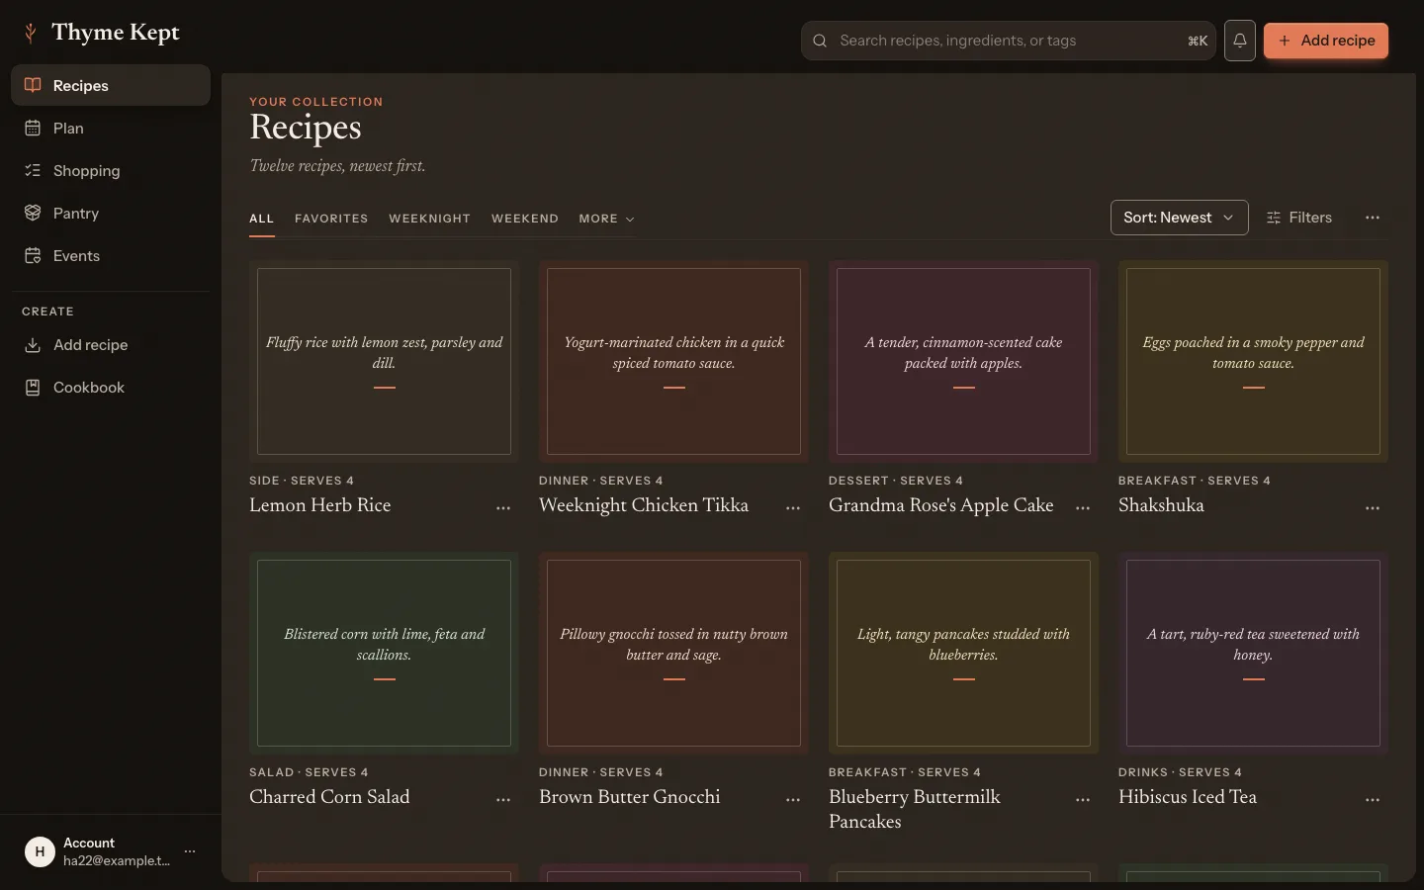Switch to the Weeknight tab

click(429, 219)
